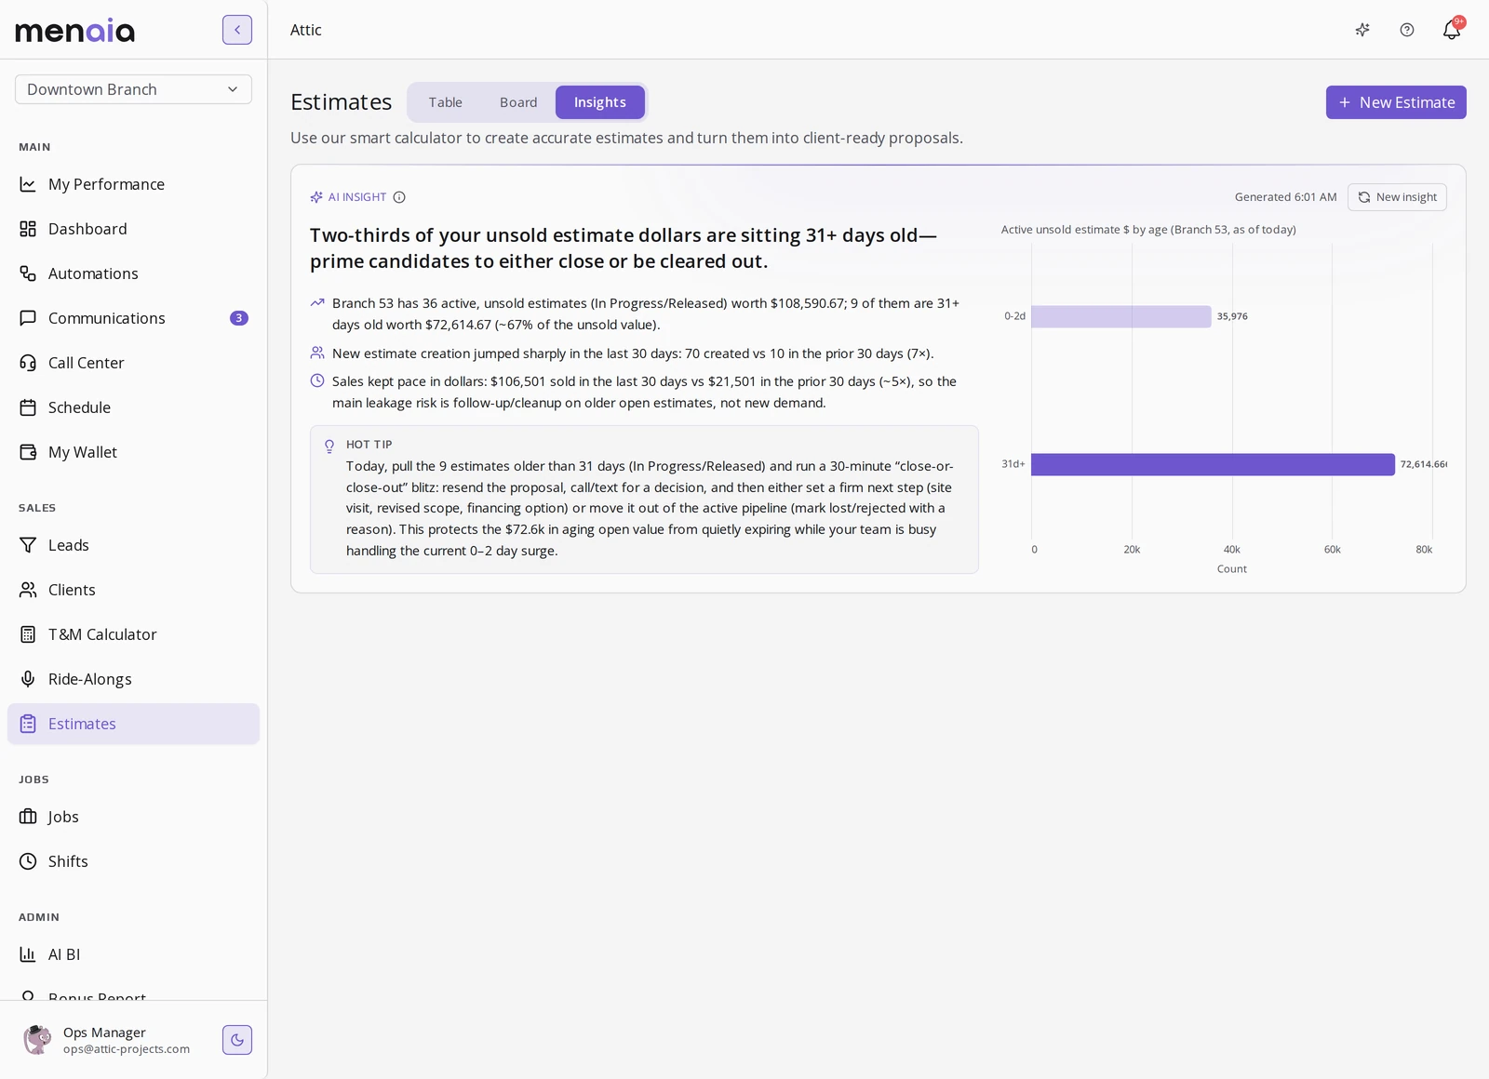Open the Estimates sidebar item
This screenshot has width=1489, height=1079.
pyautogui.click(x=133, y=724)
